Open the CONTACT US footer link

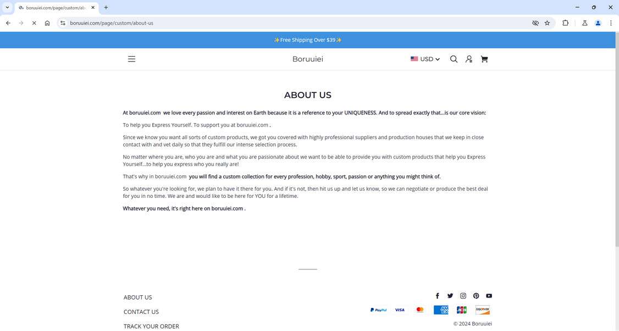(141, 312)
